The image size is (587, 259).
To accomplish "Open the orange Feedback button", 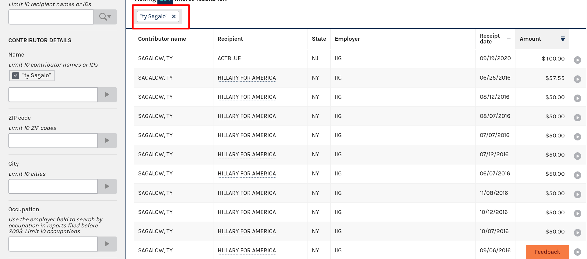I will (547, 252).
